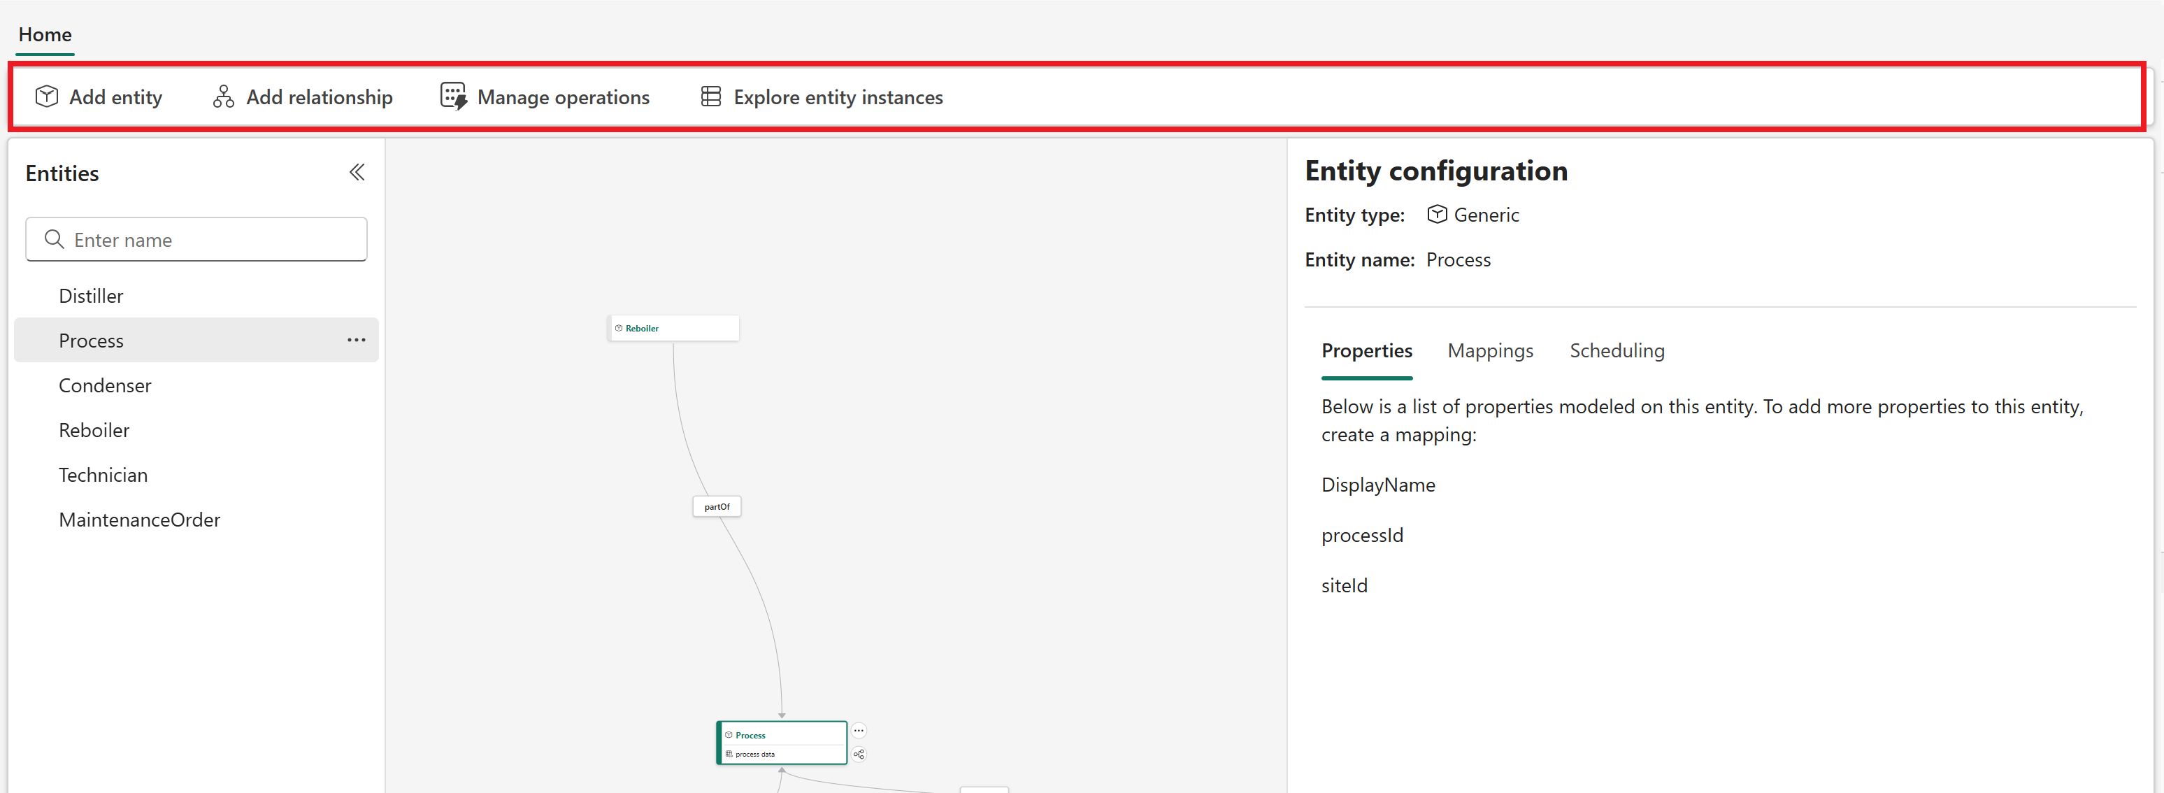Select Distiller in the Entities list

click(91, 296)
